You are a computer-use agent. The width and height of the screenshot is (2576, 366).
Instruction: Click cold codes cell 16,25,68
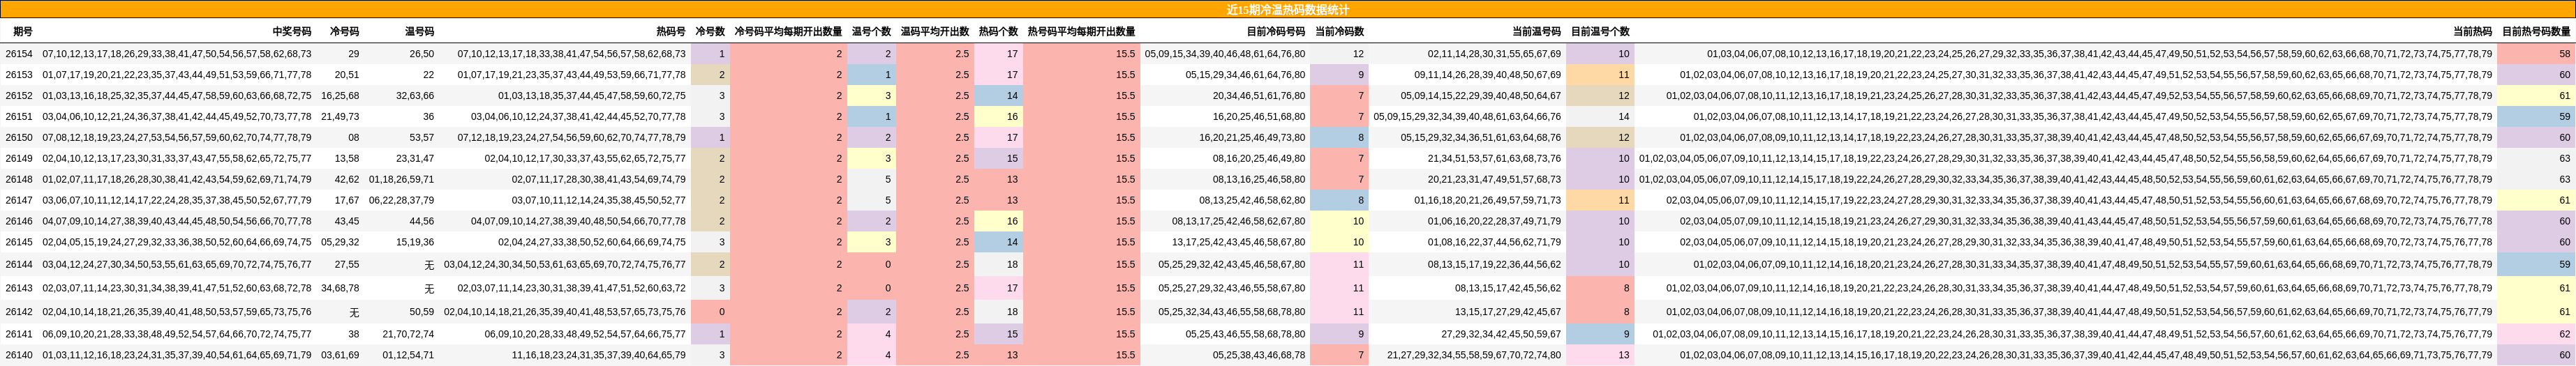(x=340, y=96)
